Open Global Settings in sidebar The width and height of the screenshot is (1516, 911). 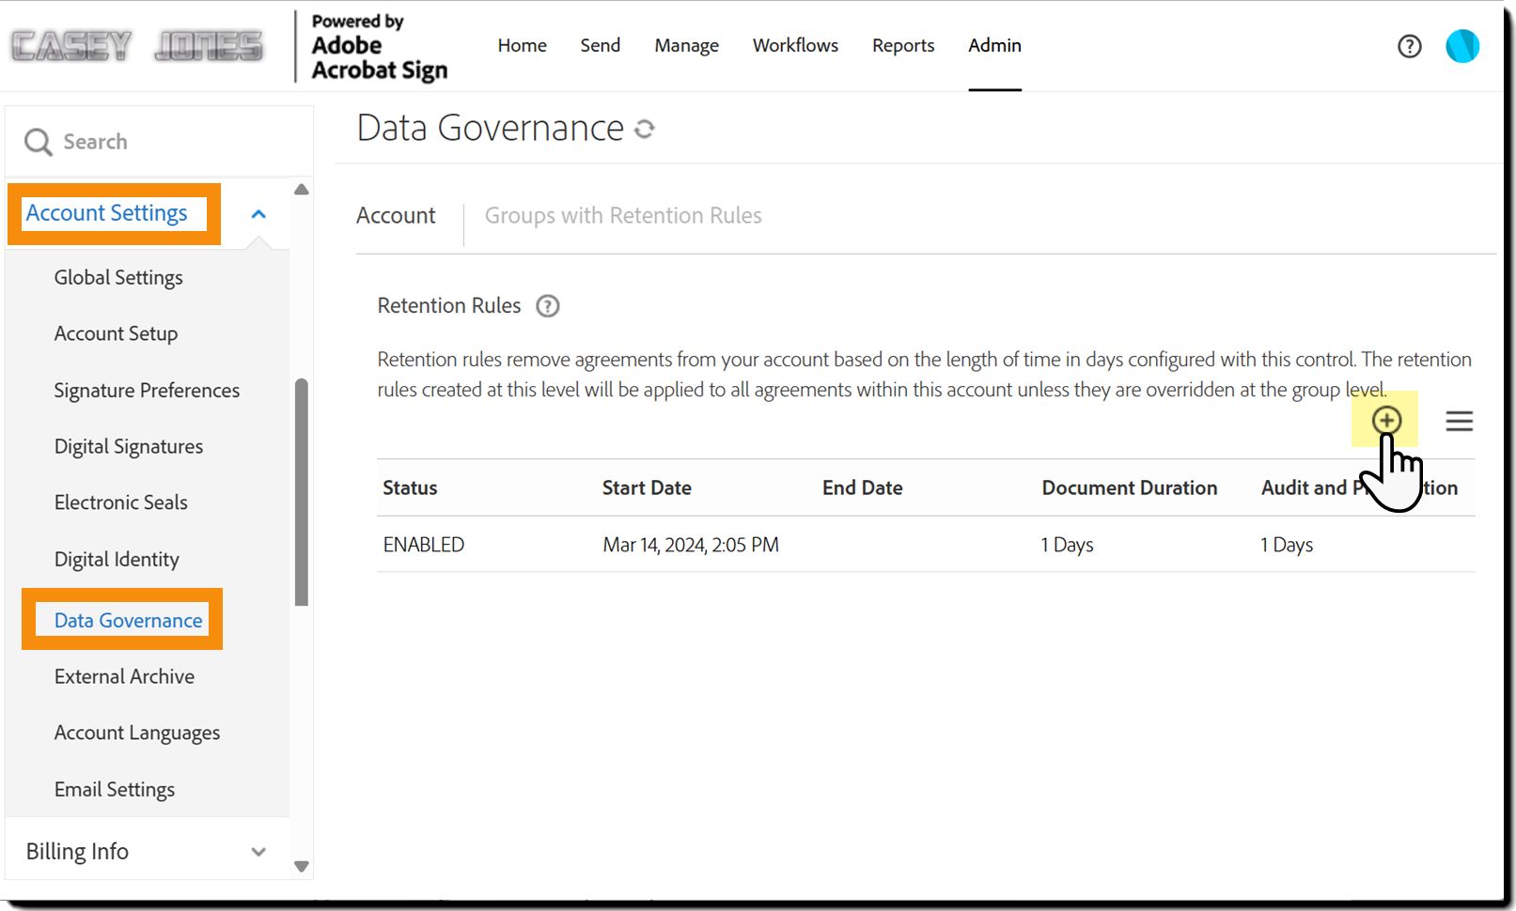coord(118,278)
